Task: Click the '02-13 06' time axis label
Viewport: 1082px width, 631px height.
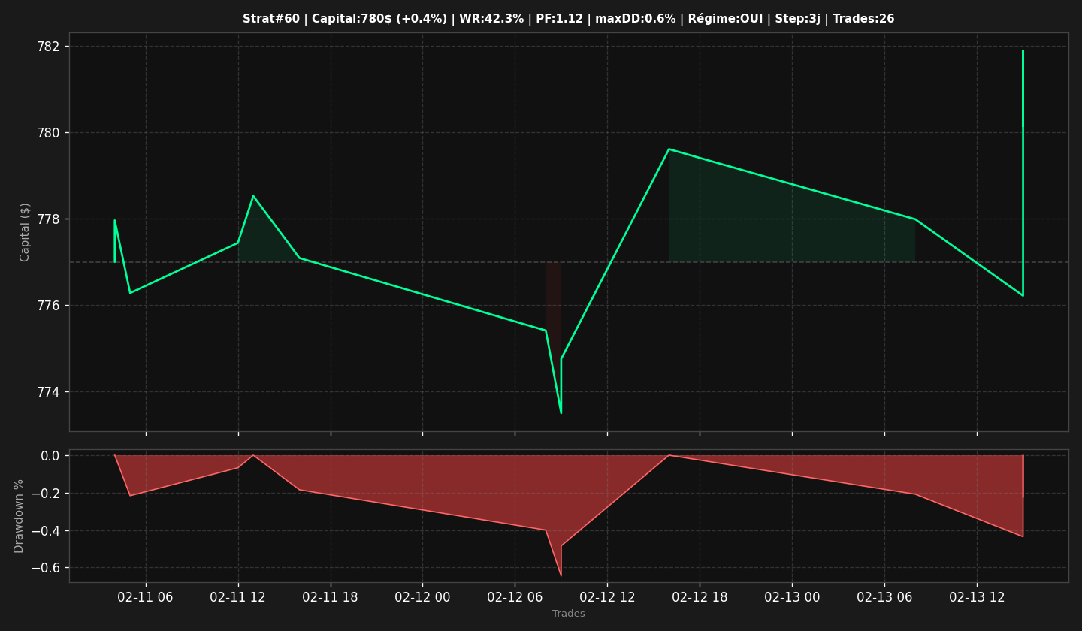Action: coord(884,598)
